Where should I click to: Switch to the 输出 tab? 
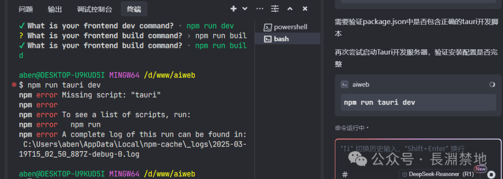click(x=55, y=9)
